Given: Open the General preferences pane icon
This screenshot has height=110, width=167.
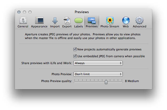Looking at the screenshot, I should tap(23, 20).
